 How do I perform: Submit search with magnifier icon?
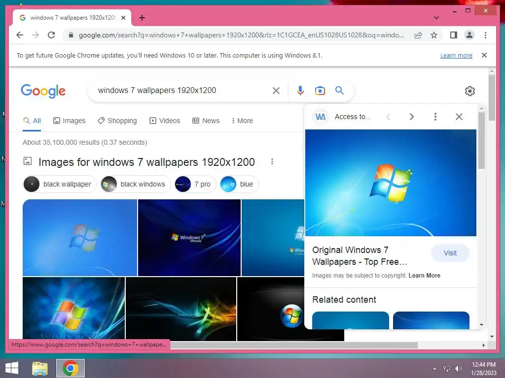click(x=339, y=91)
